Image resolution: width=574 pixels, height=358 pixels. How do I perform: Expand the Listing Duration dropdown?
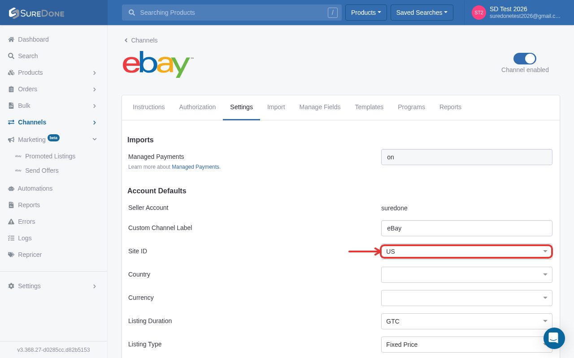pyautogui.click(x=466, y=321)
